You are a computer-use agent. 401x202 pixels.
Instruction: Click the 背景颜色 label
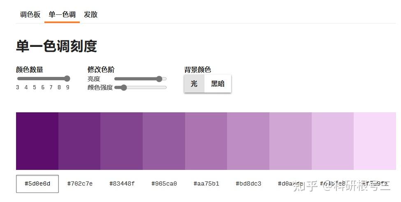pyautogui.click(x=197, y=70)
